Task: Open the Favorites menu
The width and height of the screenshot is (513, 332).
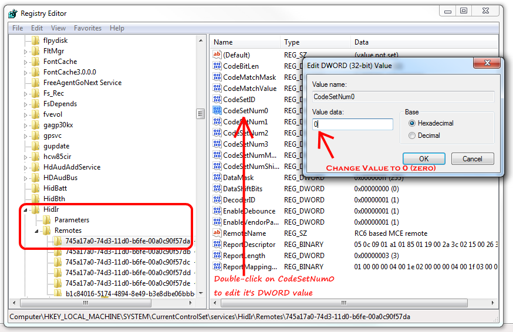Action: [87, 28]
